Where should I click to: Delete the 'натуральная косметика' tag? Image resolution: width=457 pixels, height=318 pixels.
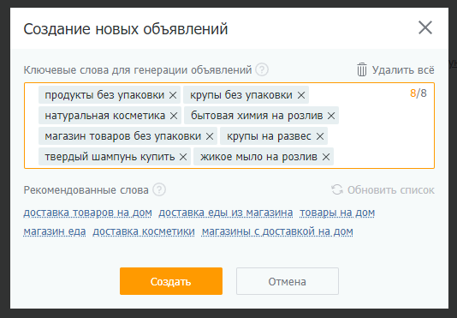[x=174, y=116]
